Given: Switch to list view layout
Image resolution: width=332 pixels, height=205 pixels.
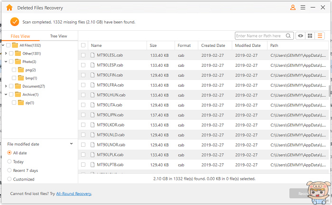Looking at the screenshot, I should [x=320, y=36].
